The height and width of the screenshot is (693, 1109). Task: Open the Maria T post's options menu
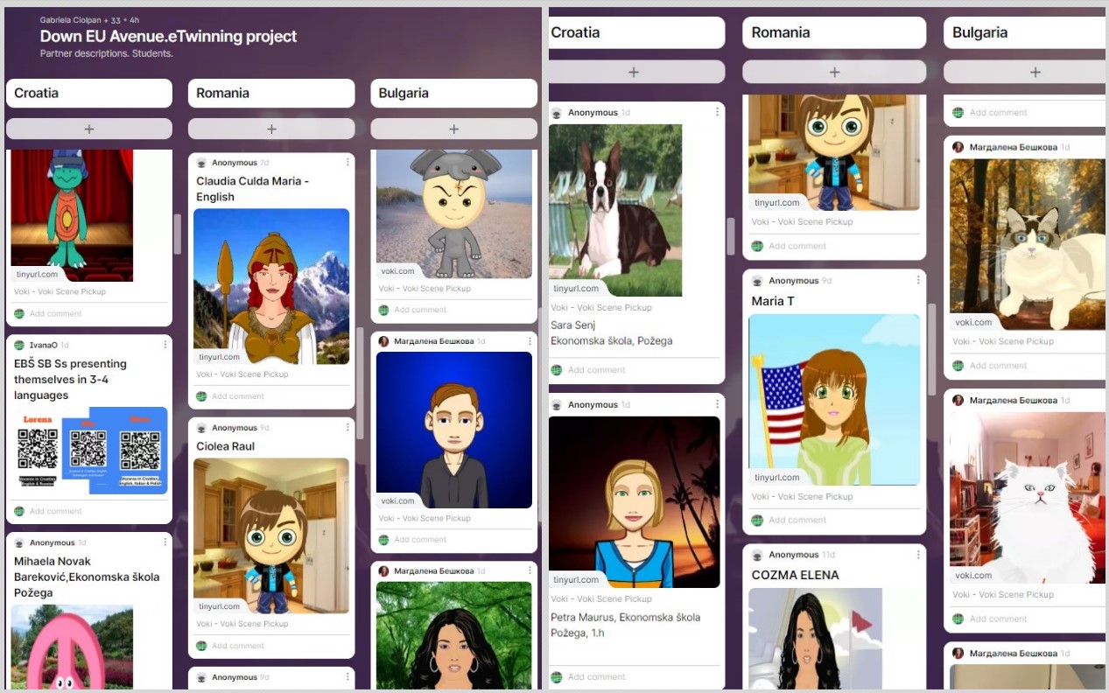tap(918, 281)
